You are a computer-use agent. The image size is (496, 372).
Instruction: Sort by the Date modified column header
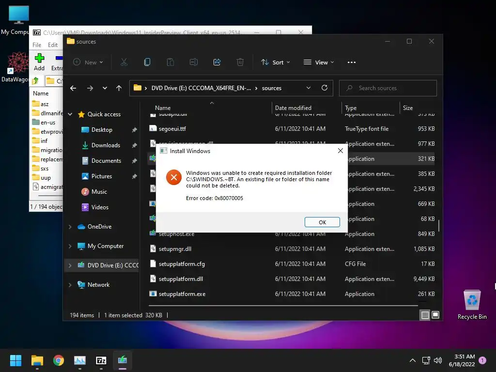click(293, 108)
